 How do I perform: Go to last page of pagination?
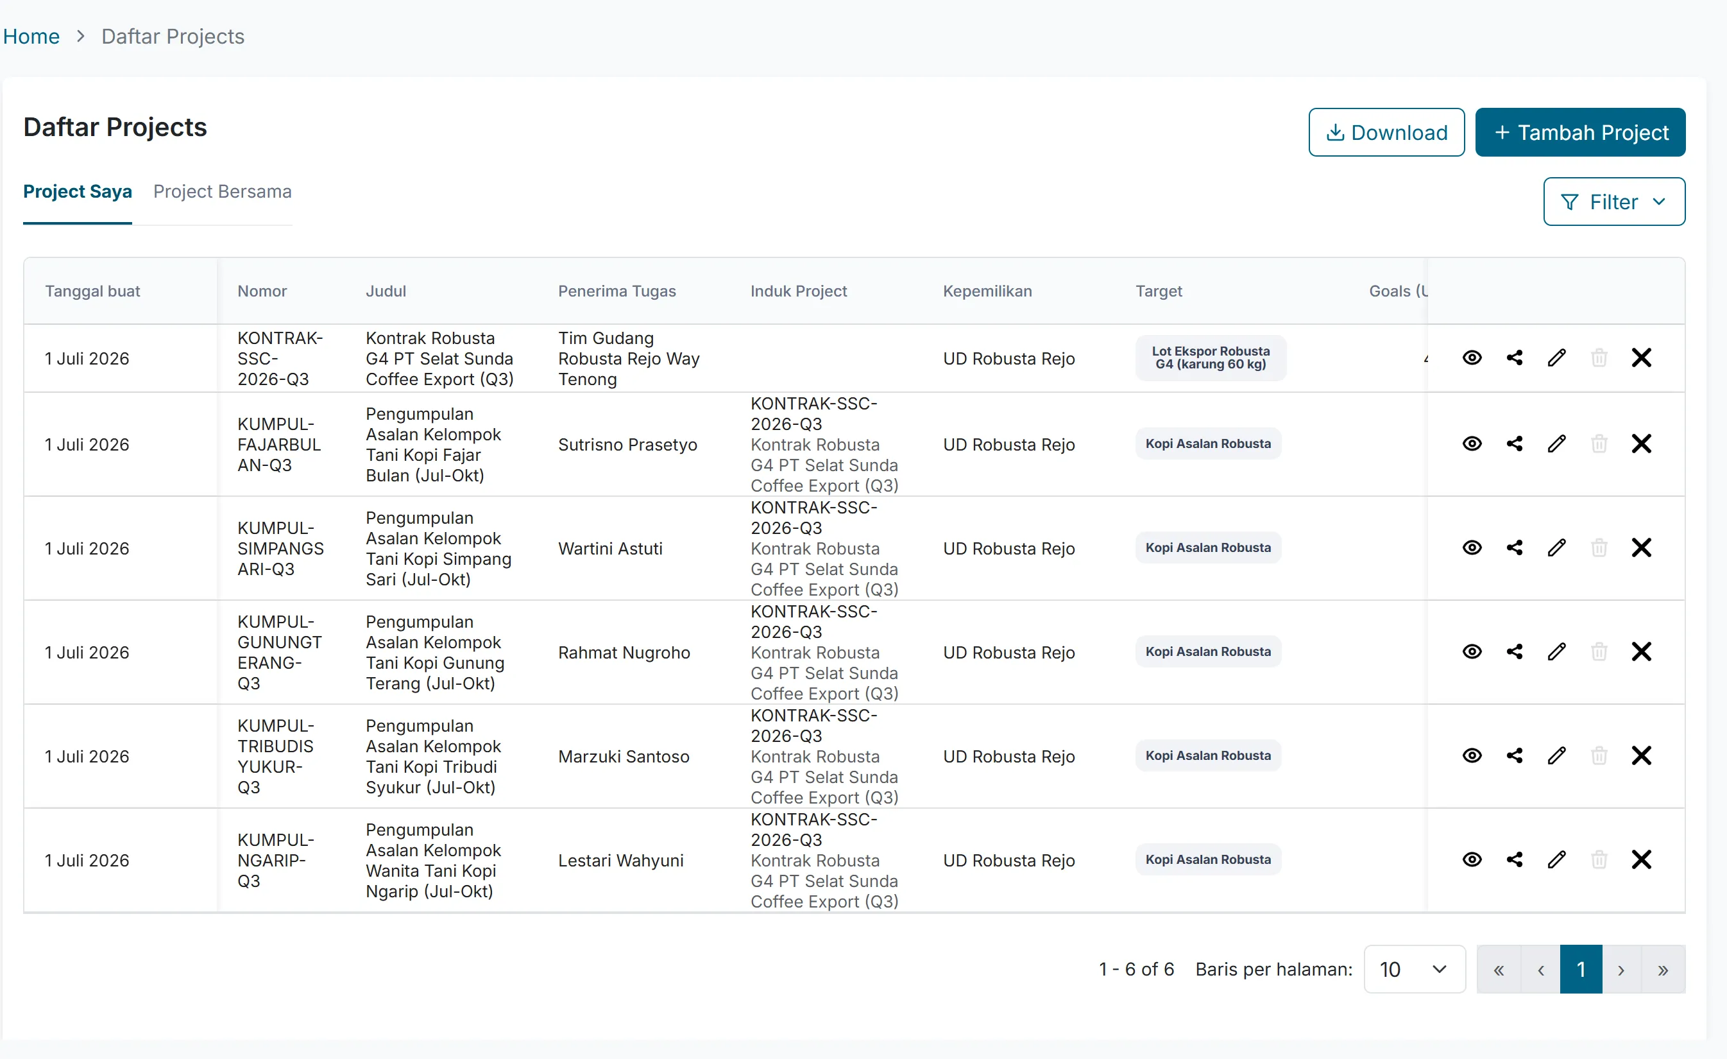(x=1662, y=969)
